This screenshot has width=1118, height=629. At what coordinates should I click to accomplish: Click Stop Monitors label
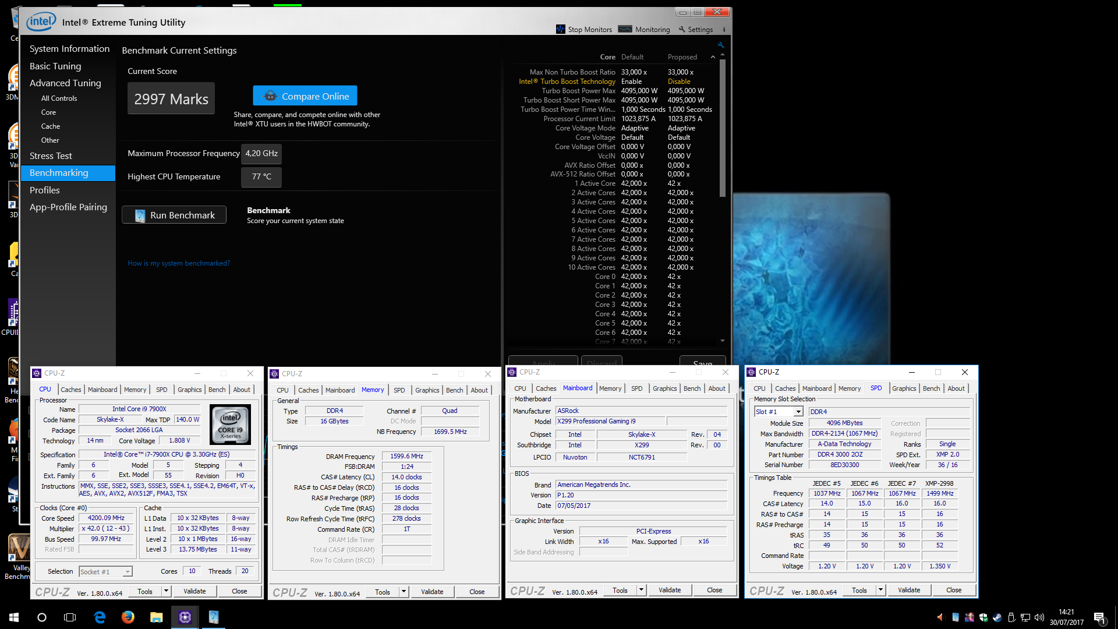tap(590, 30)
